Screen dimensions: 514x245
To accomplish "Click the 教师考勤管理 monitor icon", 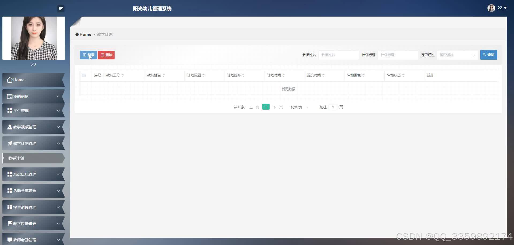I will (10, 240).
